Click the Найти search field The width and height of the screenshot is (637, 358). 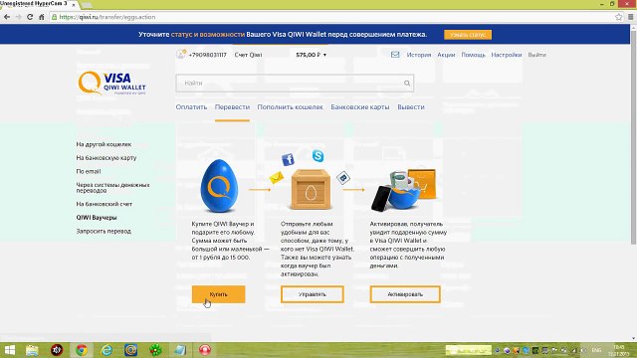(295, 84)
